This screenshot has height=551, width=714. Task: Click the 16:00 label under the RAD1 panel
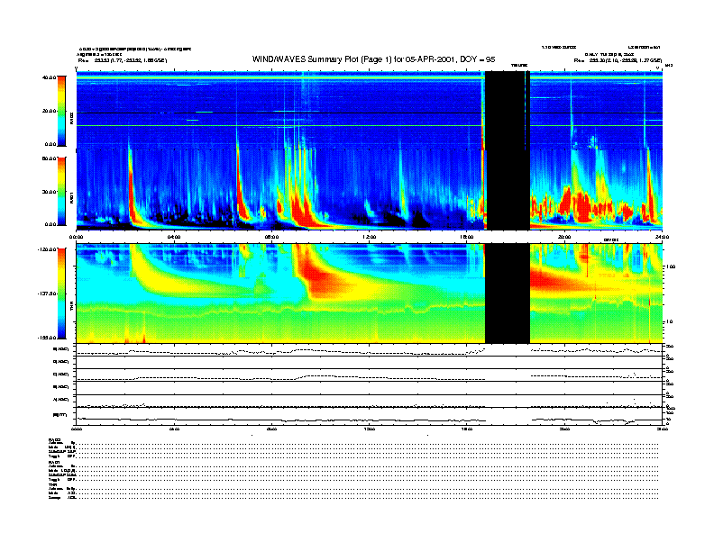466,237
